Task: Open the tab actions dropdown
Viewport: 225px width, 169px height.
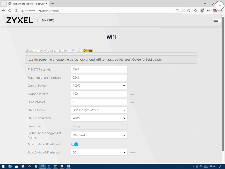Action: pos(3,4)
